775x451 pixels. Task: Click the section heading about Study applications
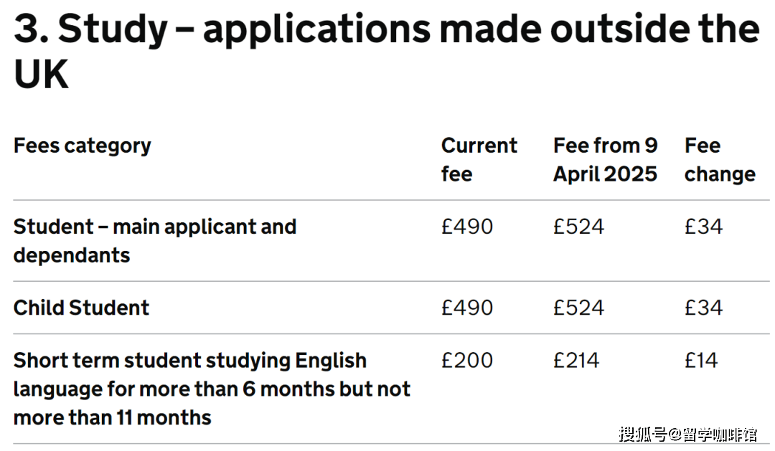(x=387, y=52)
